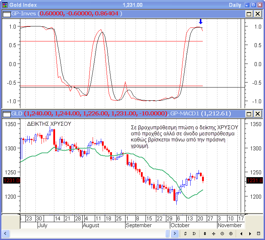Click the blue down arrow marker on indicator
265x240 pixels.
pos(200,22)
